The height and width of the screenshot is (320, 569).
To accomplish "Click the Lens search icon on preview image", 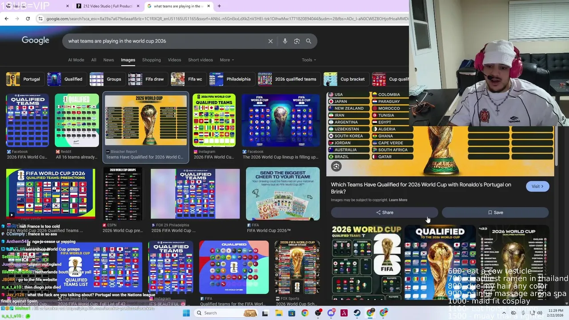I will tap(337, 166).
